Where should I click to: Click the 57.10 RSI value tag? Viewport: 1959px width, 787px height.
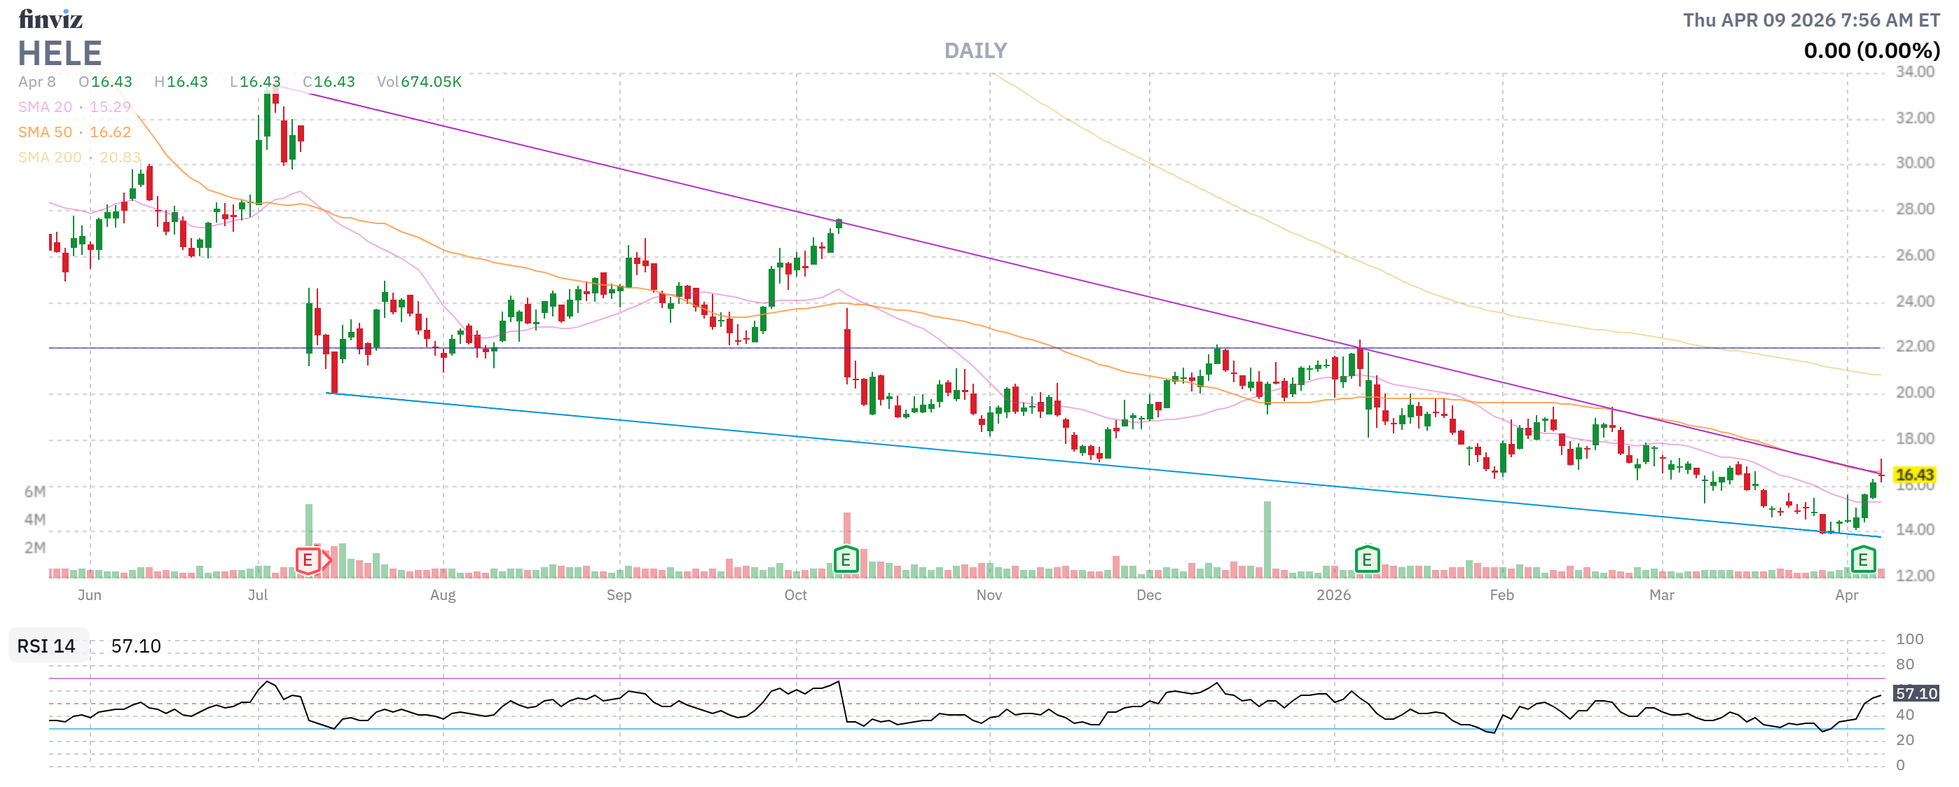pyautogui.click(x=1916, y=692)
